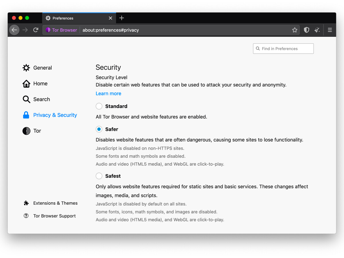The height and width of the screenshot is (258, 344).
Task: Bookmark this page with the star
Action: [x=295, y=30]
